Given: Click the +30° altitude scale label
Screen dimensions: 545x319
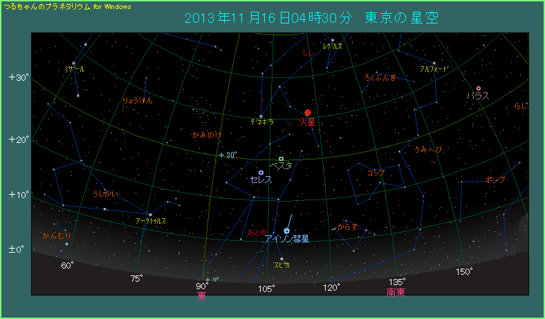Looking at the screenshot, I should coord(18,77).
